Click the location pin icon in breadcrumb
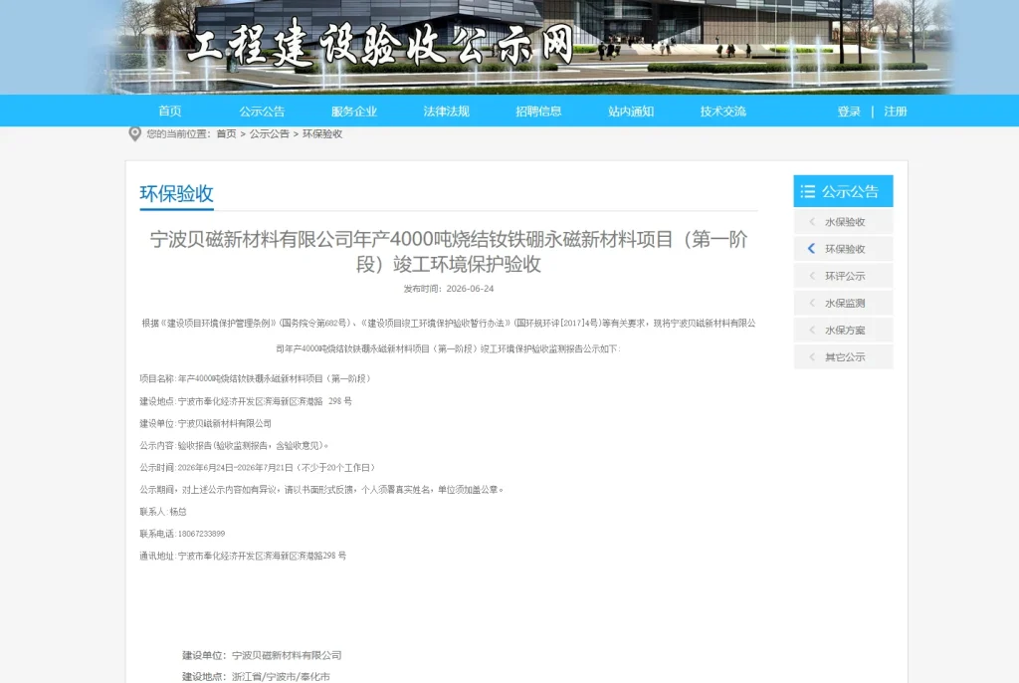 (134, 134)
